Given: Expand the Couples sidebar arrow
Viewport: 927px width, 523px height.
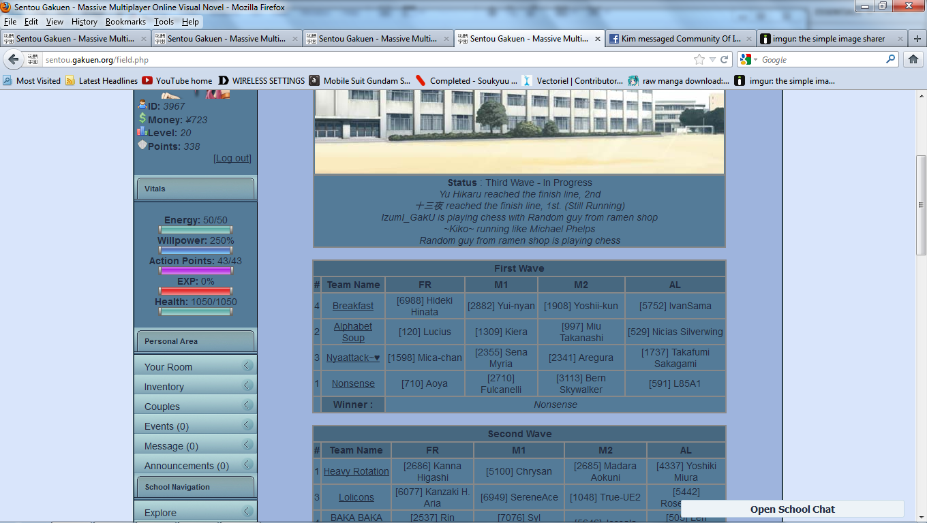Looking at the screenshot, I should point(248,405).
